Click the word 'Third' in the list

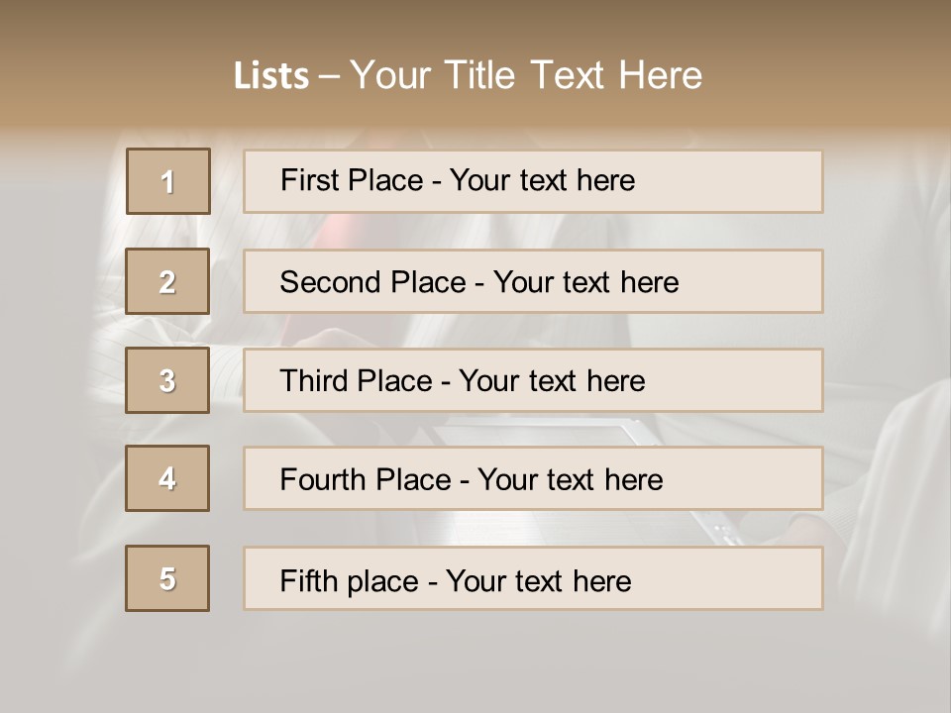tap(310, 381)
